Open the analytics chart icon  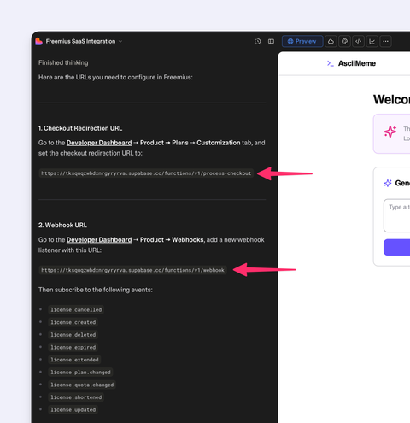point(372,41)
